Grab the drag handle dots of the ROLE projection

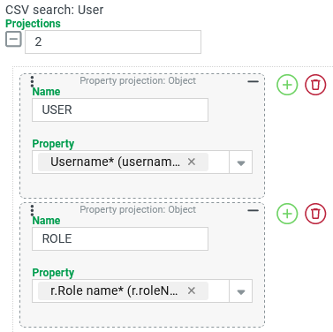(x=32, y=210)
